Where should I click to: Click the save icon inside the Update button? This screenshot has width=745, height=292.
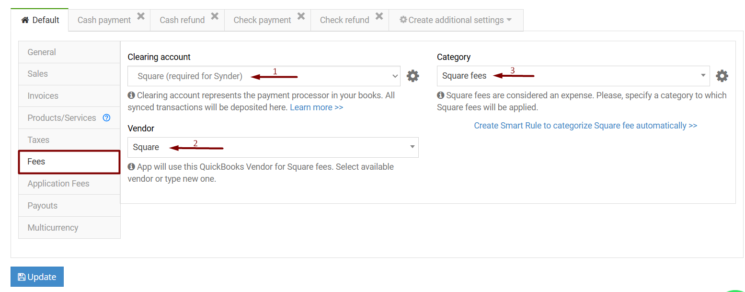pos(21,277)
